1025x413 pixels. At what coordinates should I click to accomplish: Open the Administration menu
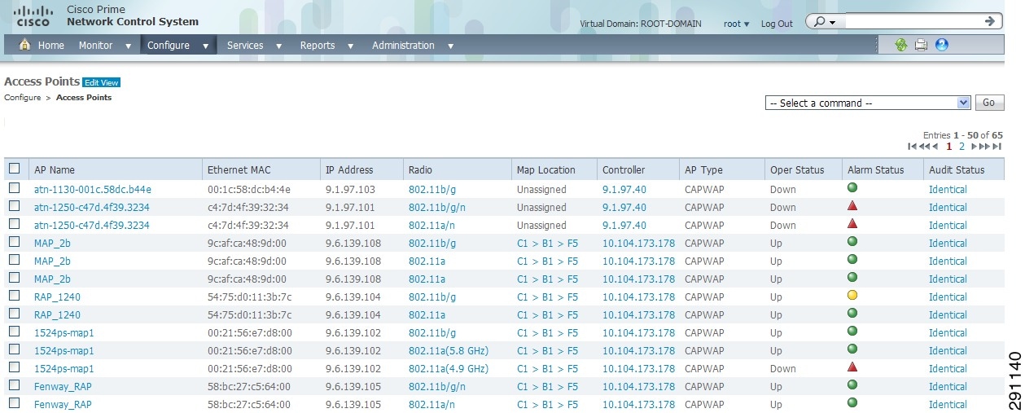[x=403, y=46]
